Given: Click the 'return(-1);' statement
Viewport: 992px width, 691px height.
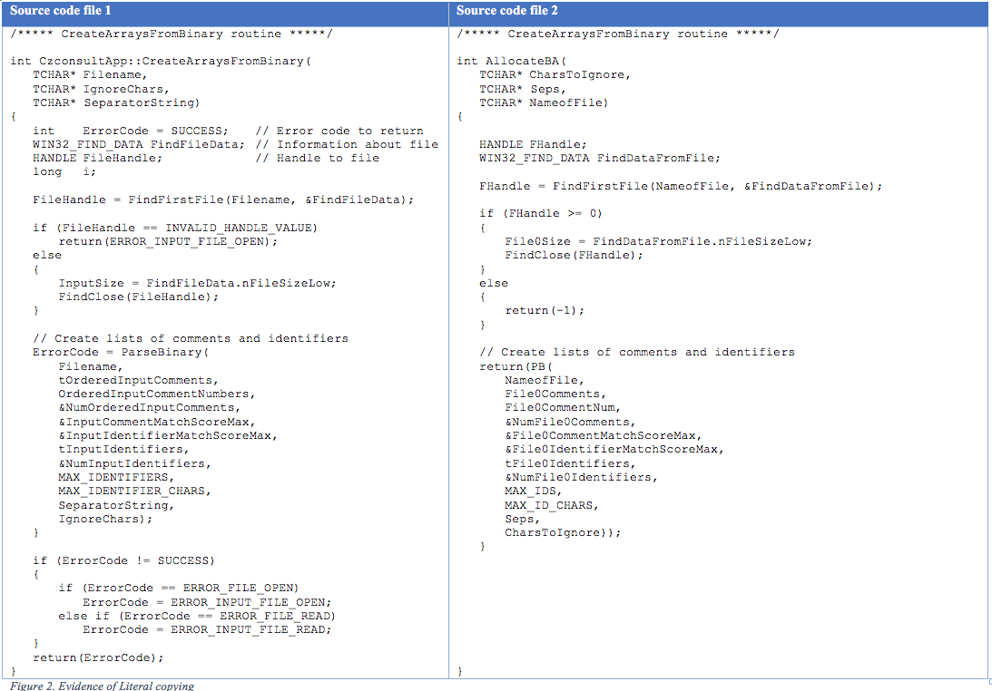Looking at the screenshot, I should (x=545, y=310).
